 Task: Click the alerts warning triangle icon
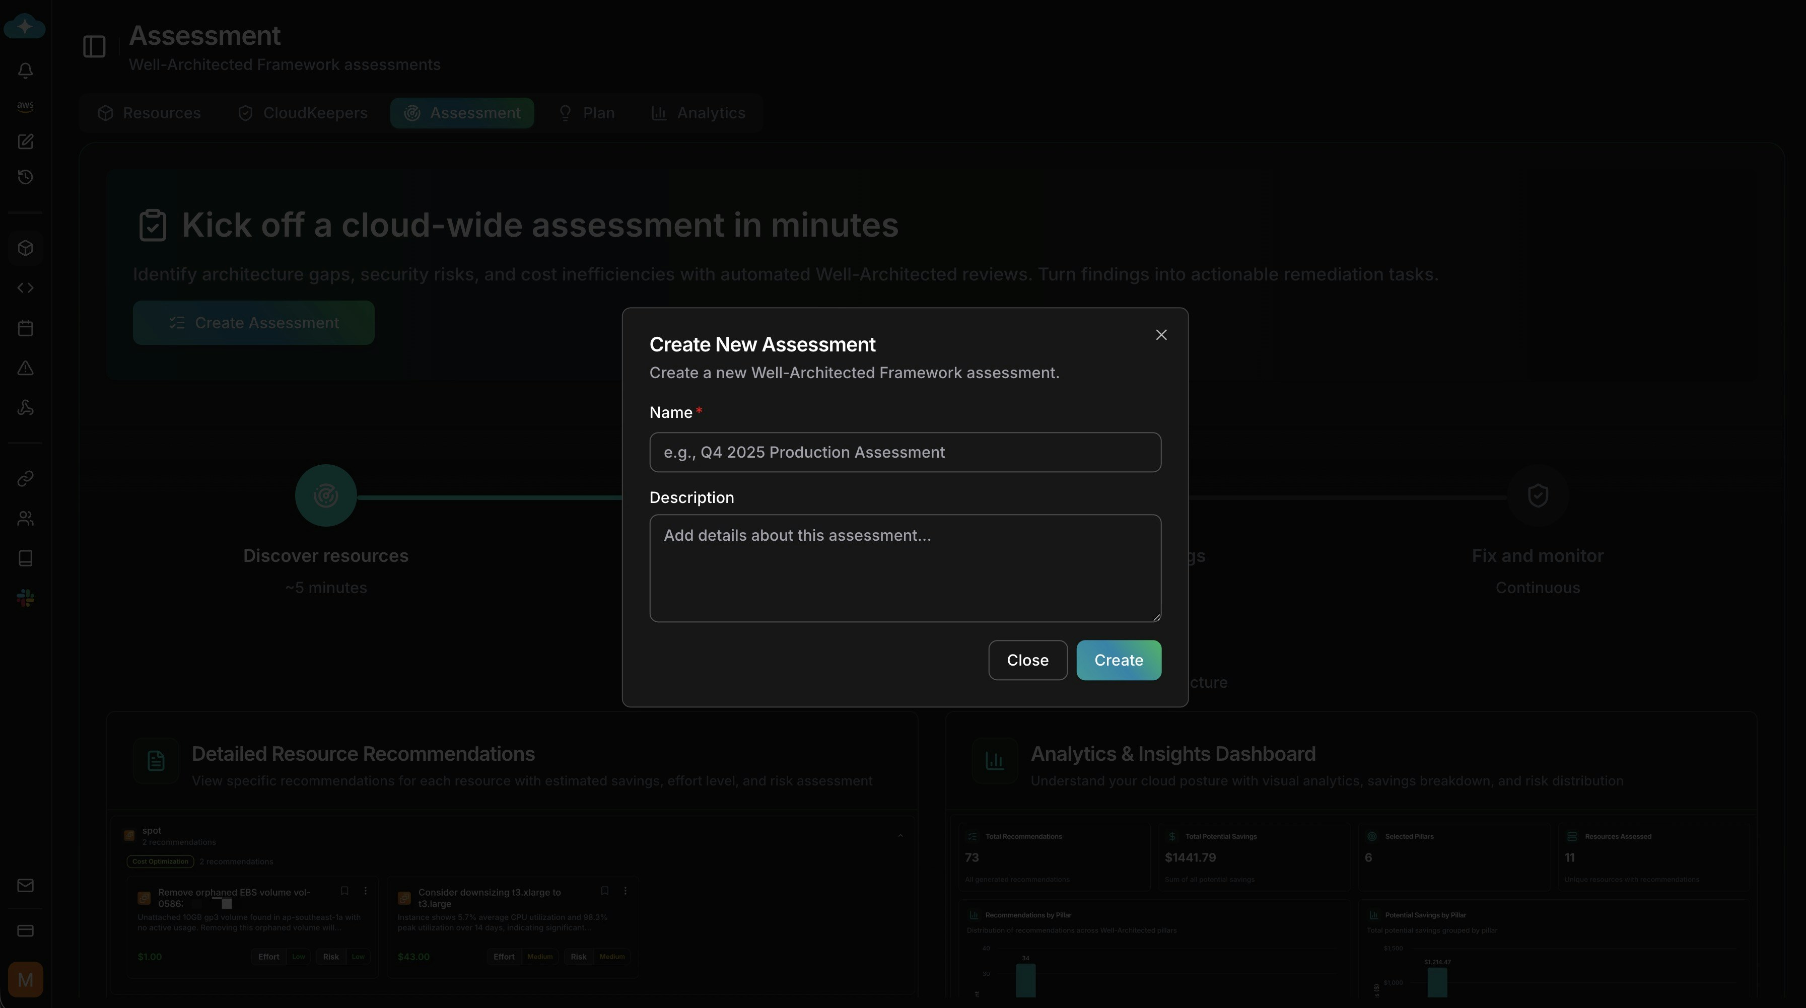point(25,368)
